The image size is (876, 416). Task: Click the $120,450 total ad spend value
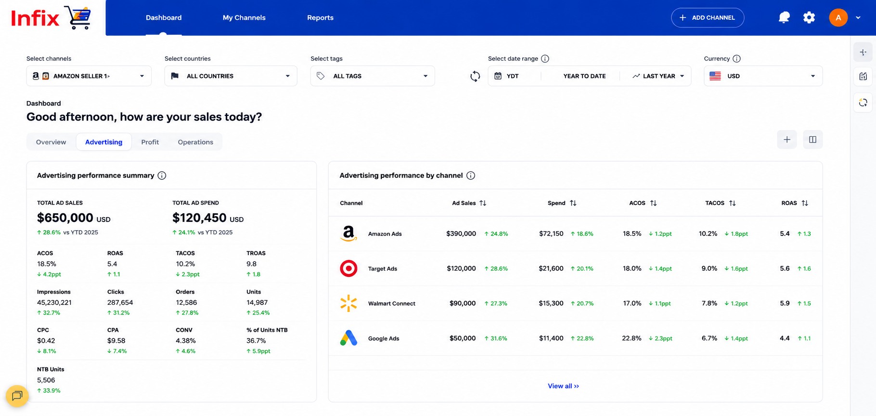tap(199, 218)
